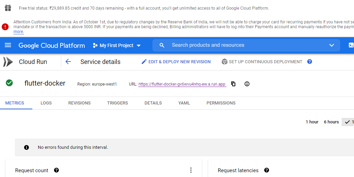Expand the search bar dropdown arrow
Viewport: 354px width, 177px height.
point(332,45)
